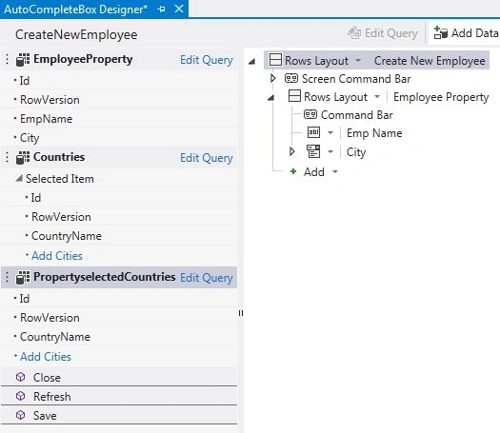The image size is (500, 433).
Task: Expand the City node in tree
Action: (x=291, y=151)
